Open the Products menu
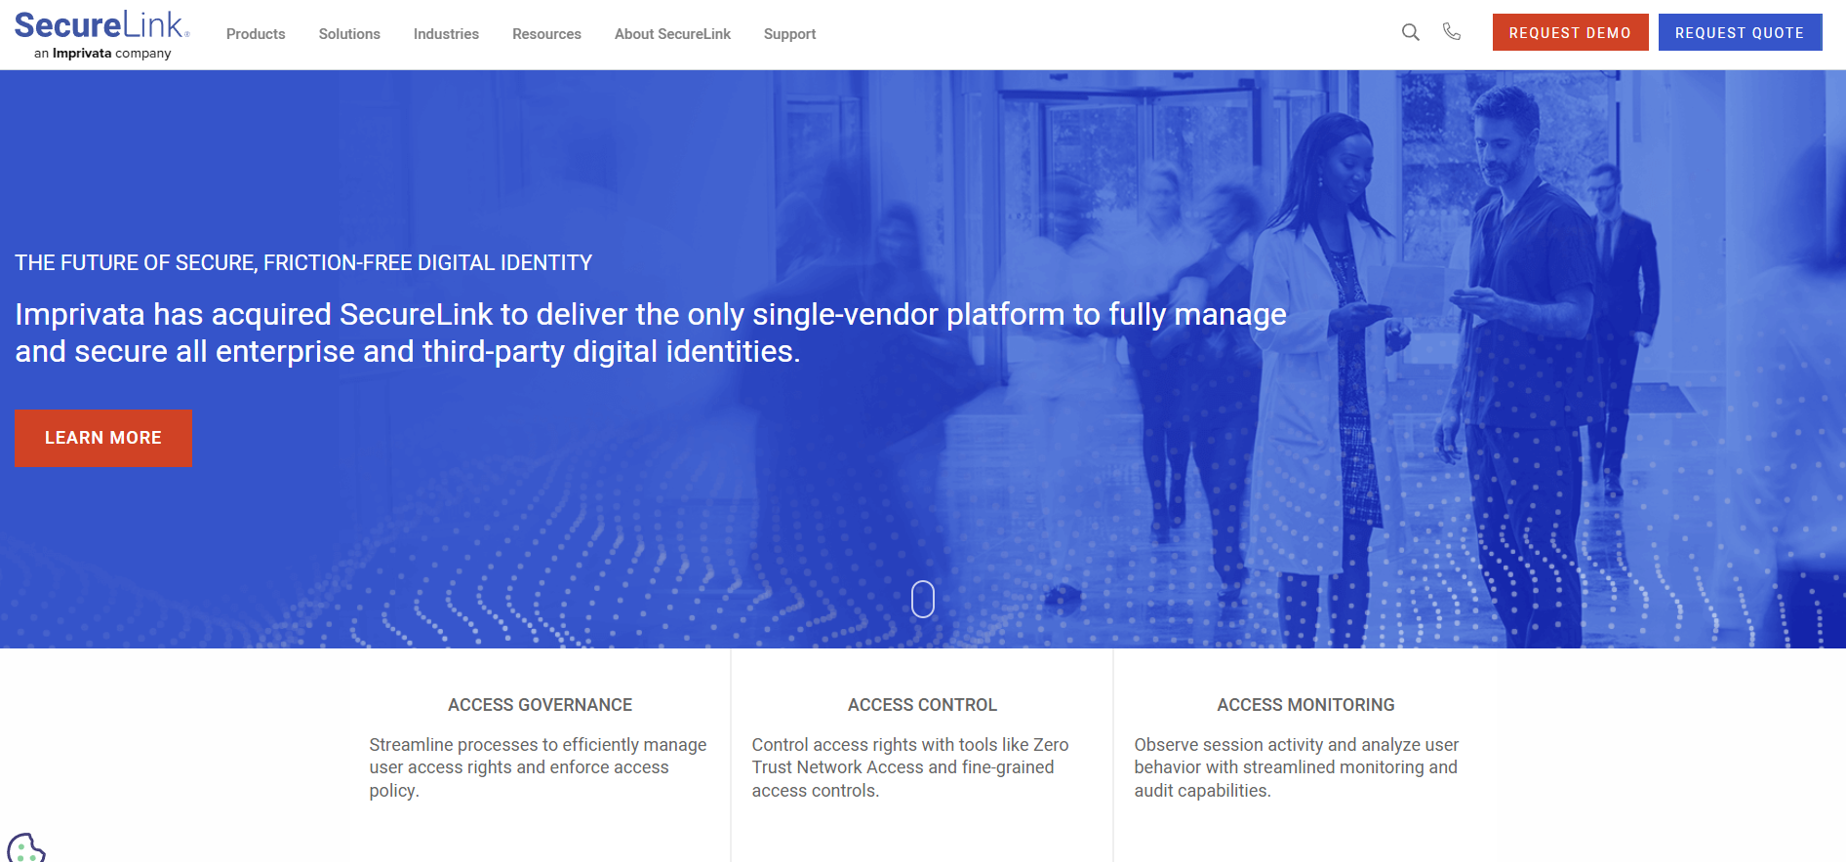The height and width of the screenshot is (862, 1846). [x=256, y=34]
